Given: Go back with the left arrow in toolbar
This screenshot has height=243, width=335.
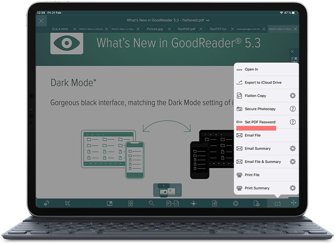Looking at the screenshot, I should (88, 204).
